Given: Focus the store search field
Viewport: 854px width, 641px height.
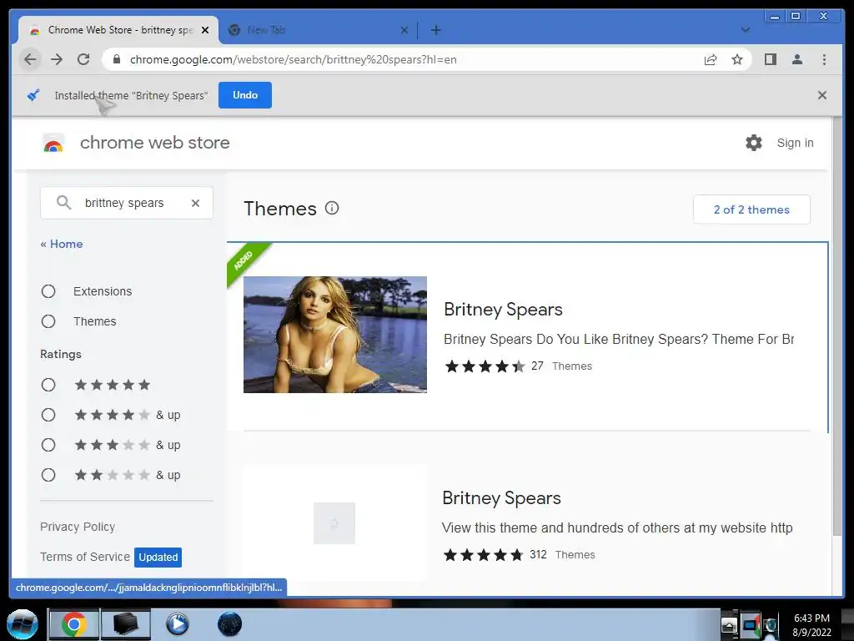Looking at the screenshot, I should click(127, 203).
